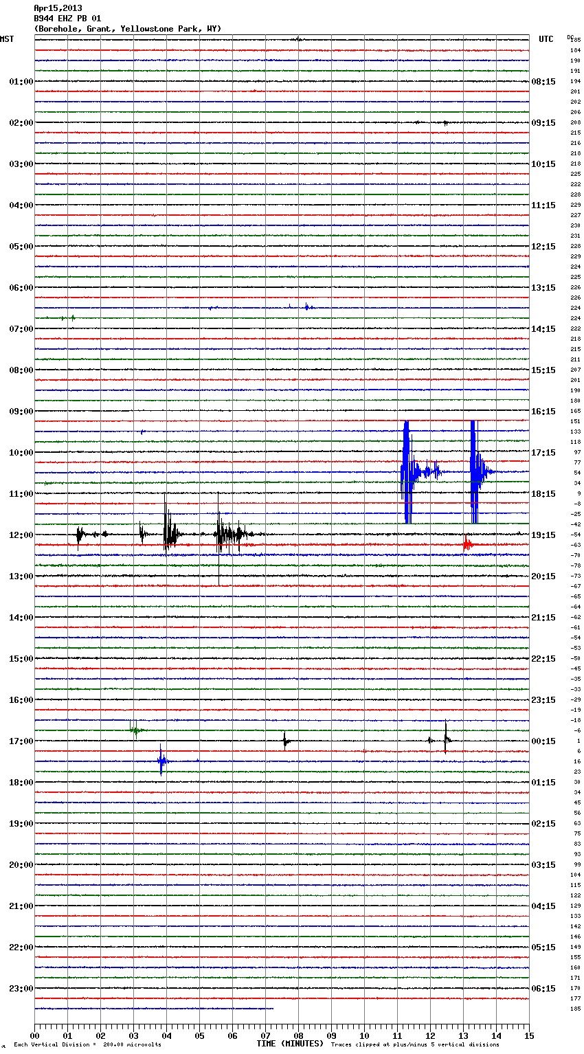Click the MST timezone label
Viewport: 584px width, 1054px height.
7,39
